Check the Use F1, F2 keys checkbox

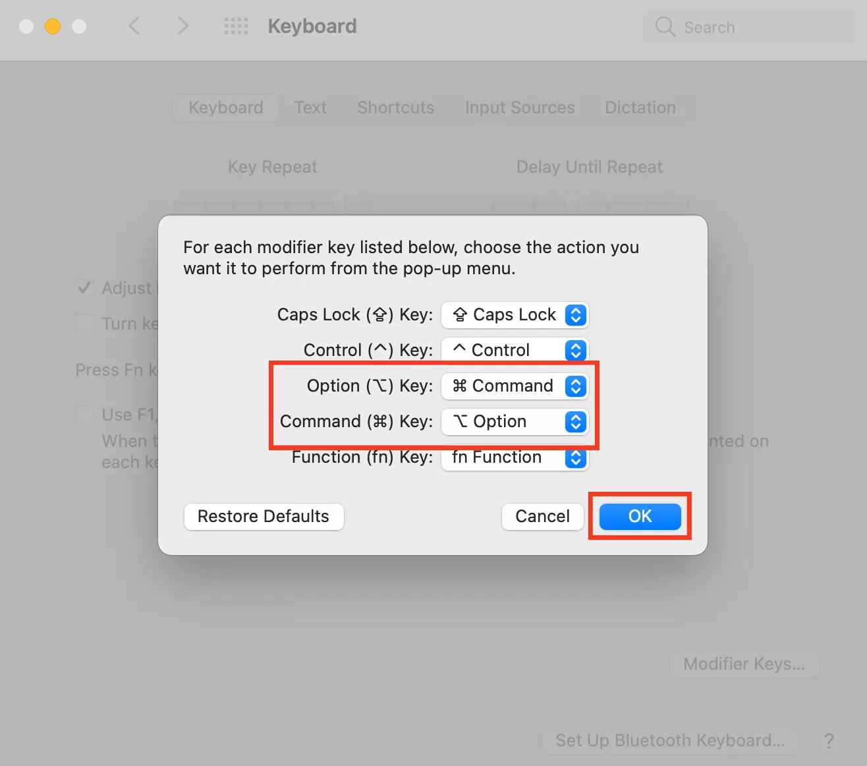[x=84, y=415]
